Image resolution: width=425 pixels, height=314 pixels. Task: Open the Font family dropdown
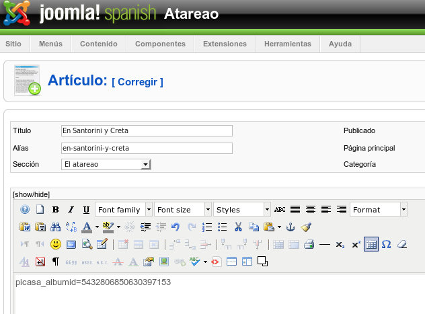[x=124, y=209]
